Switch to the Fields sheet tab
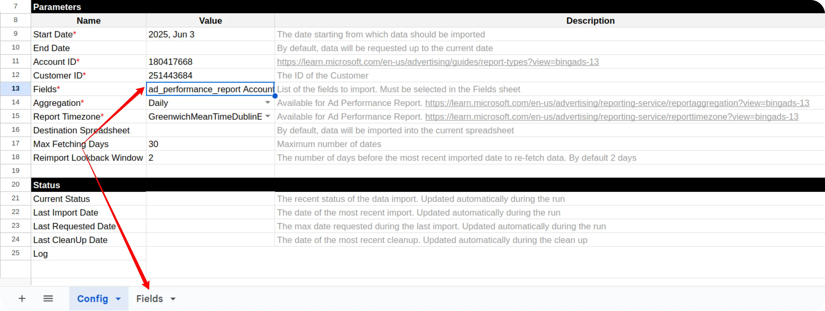The image size is (825, 311). [x=150, y=299]
